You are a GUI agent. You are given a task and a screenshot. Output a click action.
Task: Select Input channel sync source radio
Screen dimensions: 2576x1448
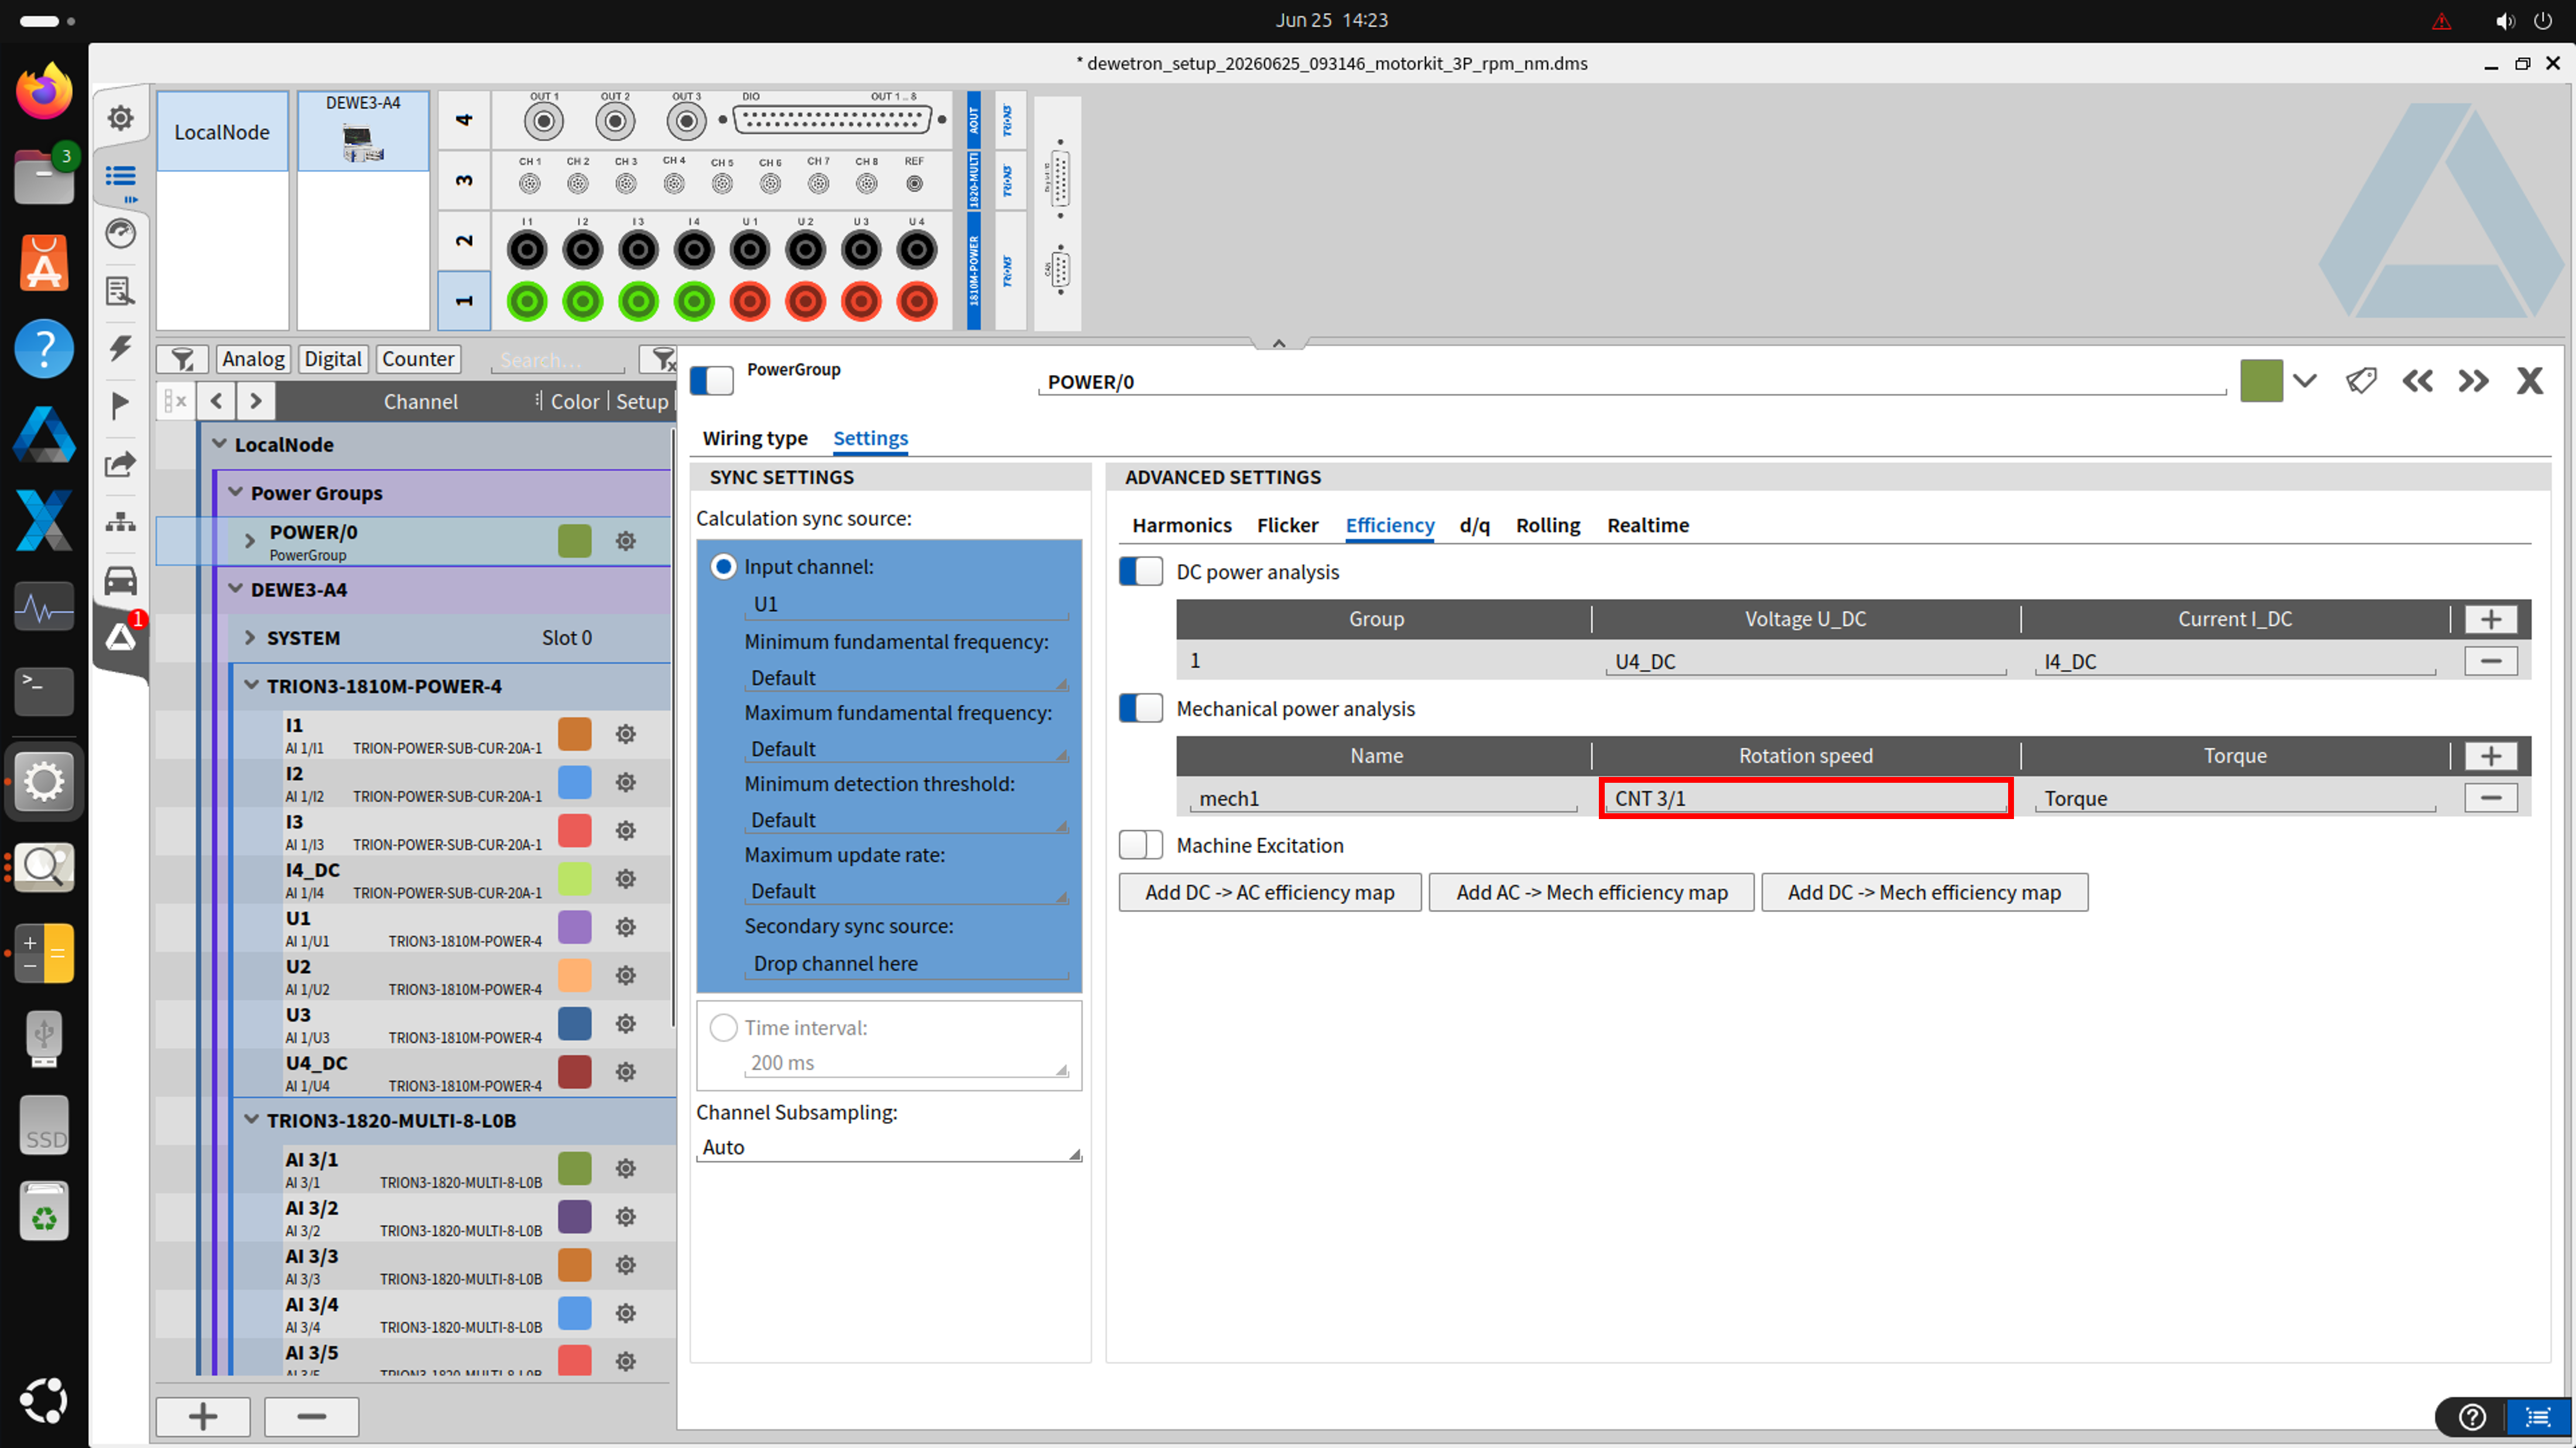[723, 566]
